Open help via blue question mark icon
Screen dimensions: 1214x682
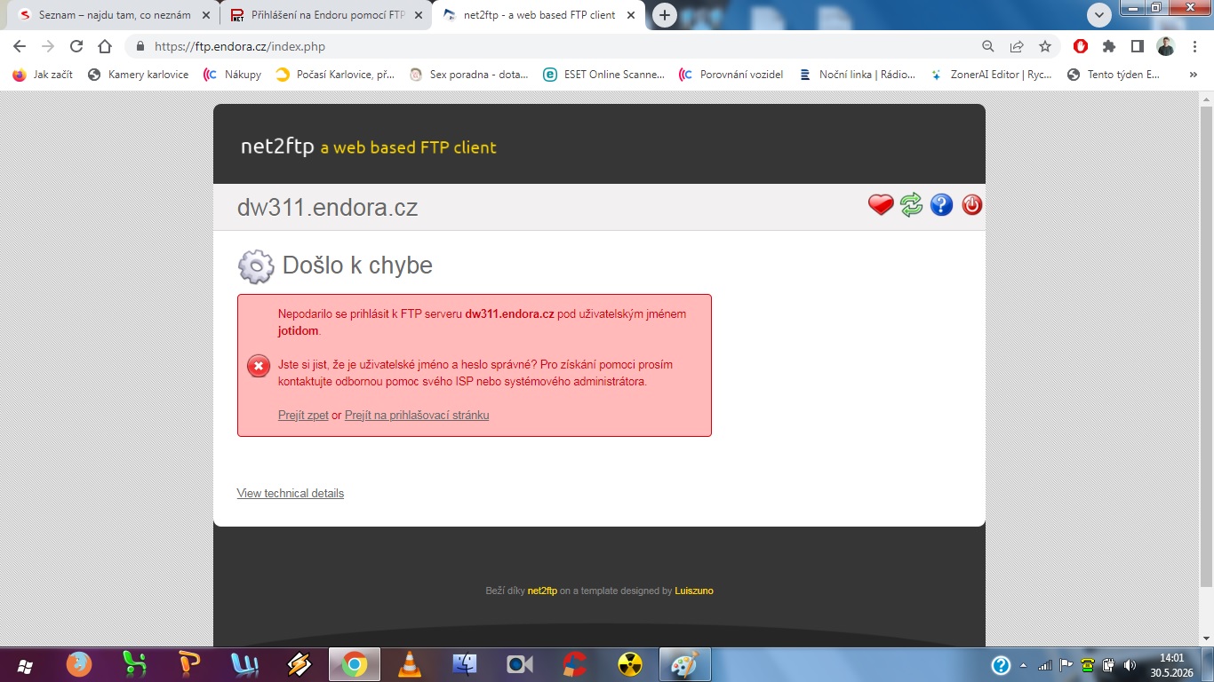point(941,205)
